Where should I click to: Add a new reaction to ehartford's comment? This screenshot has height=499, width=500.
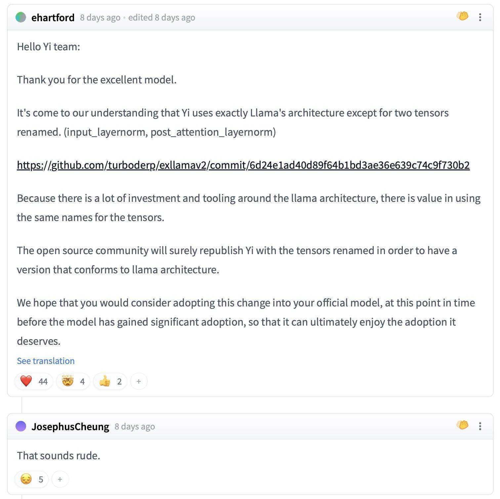coord(139,381)
